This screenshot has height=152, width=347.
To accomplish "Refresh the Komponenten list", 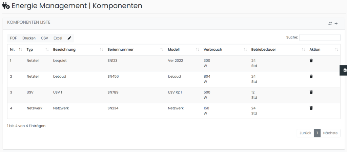I will [x=330, y=24].
